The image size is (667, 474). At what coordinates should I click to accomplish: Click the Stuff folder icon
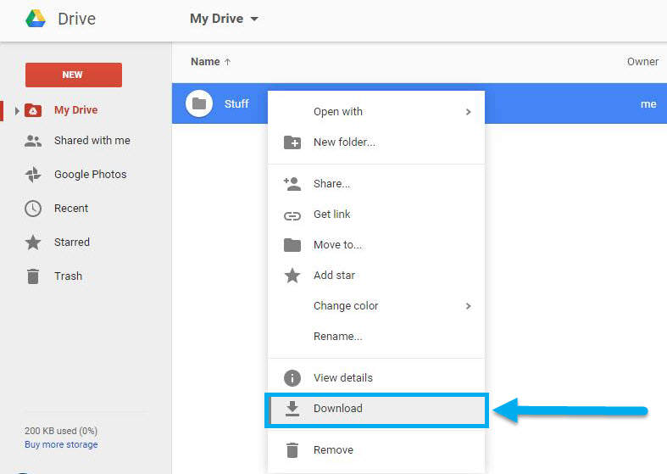[199, 103]
